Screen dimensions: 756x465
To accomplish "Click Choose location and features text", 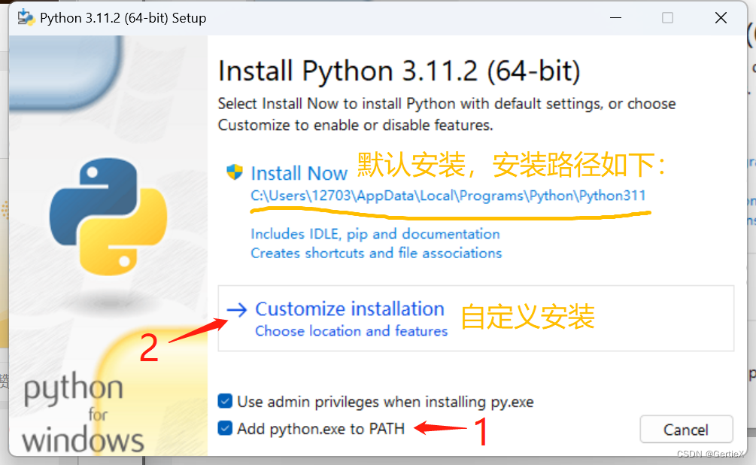I will coord(351,330).
